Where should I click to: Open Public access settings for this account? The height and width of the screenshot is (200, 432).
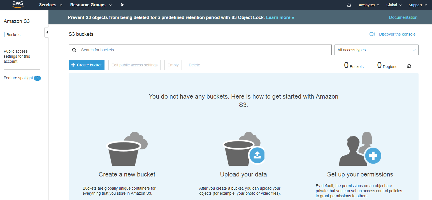click(17, 56)
